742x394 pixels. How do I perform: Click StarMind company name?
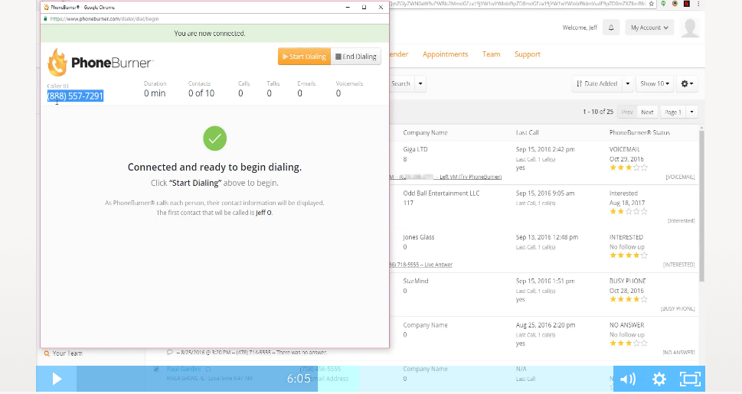tap(416, 281)
